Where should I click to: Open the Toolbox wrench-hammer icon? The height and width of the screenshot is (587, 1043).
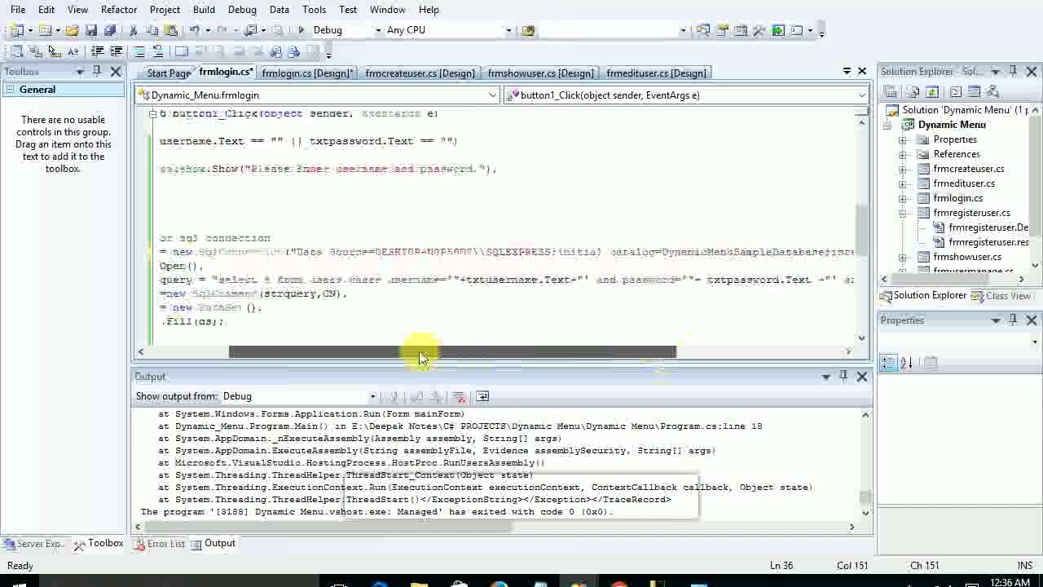759,30
